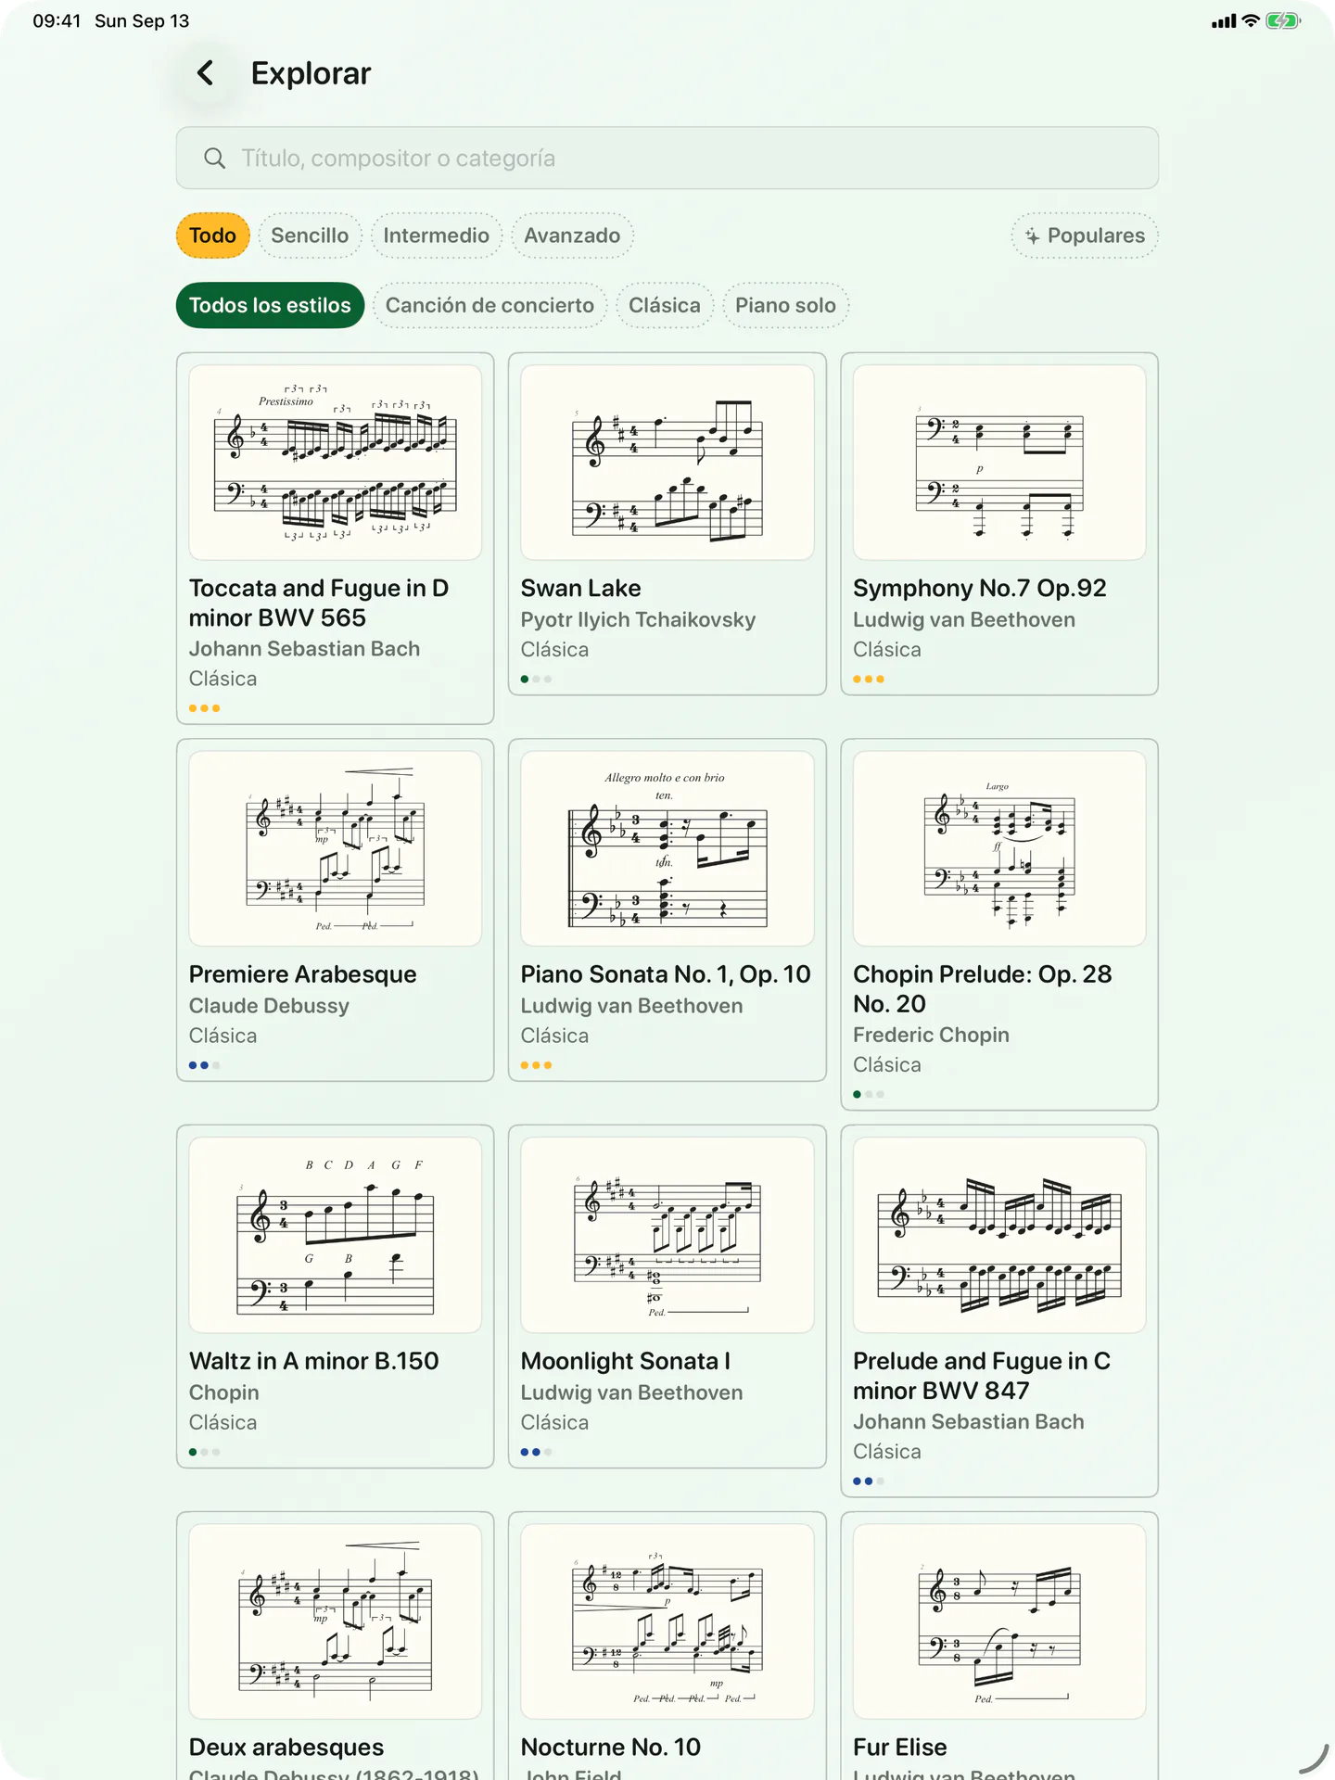This screenshot has width=1335, height=1780.
Task: Choose the Clásica style chip
Action: pyautogui.click(x=665, y=305)
